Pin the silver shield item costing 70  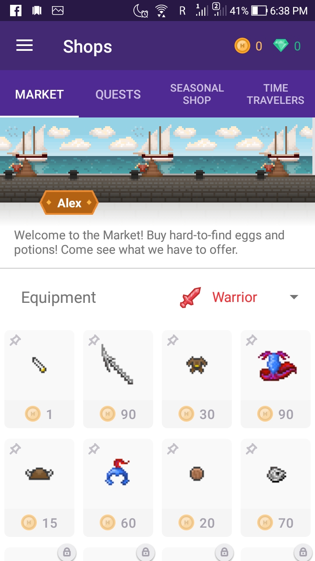[x=252, y=449]
